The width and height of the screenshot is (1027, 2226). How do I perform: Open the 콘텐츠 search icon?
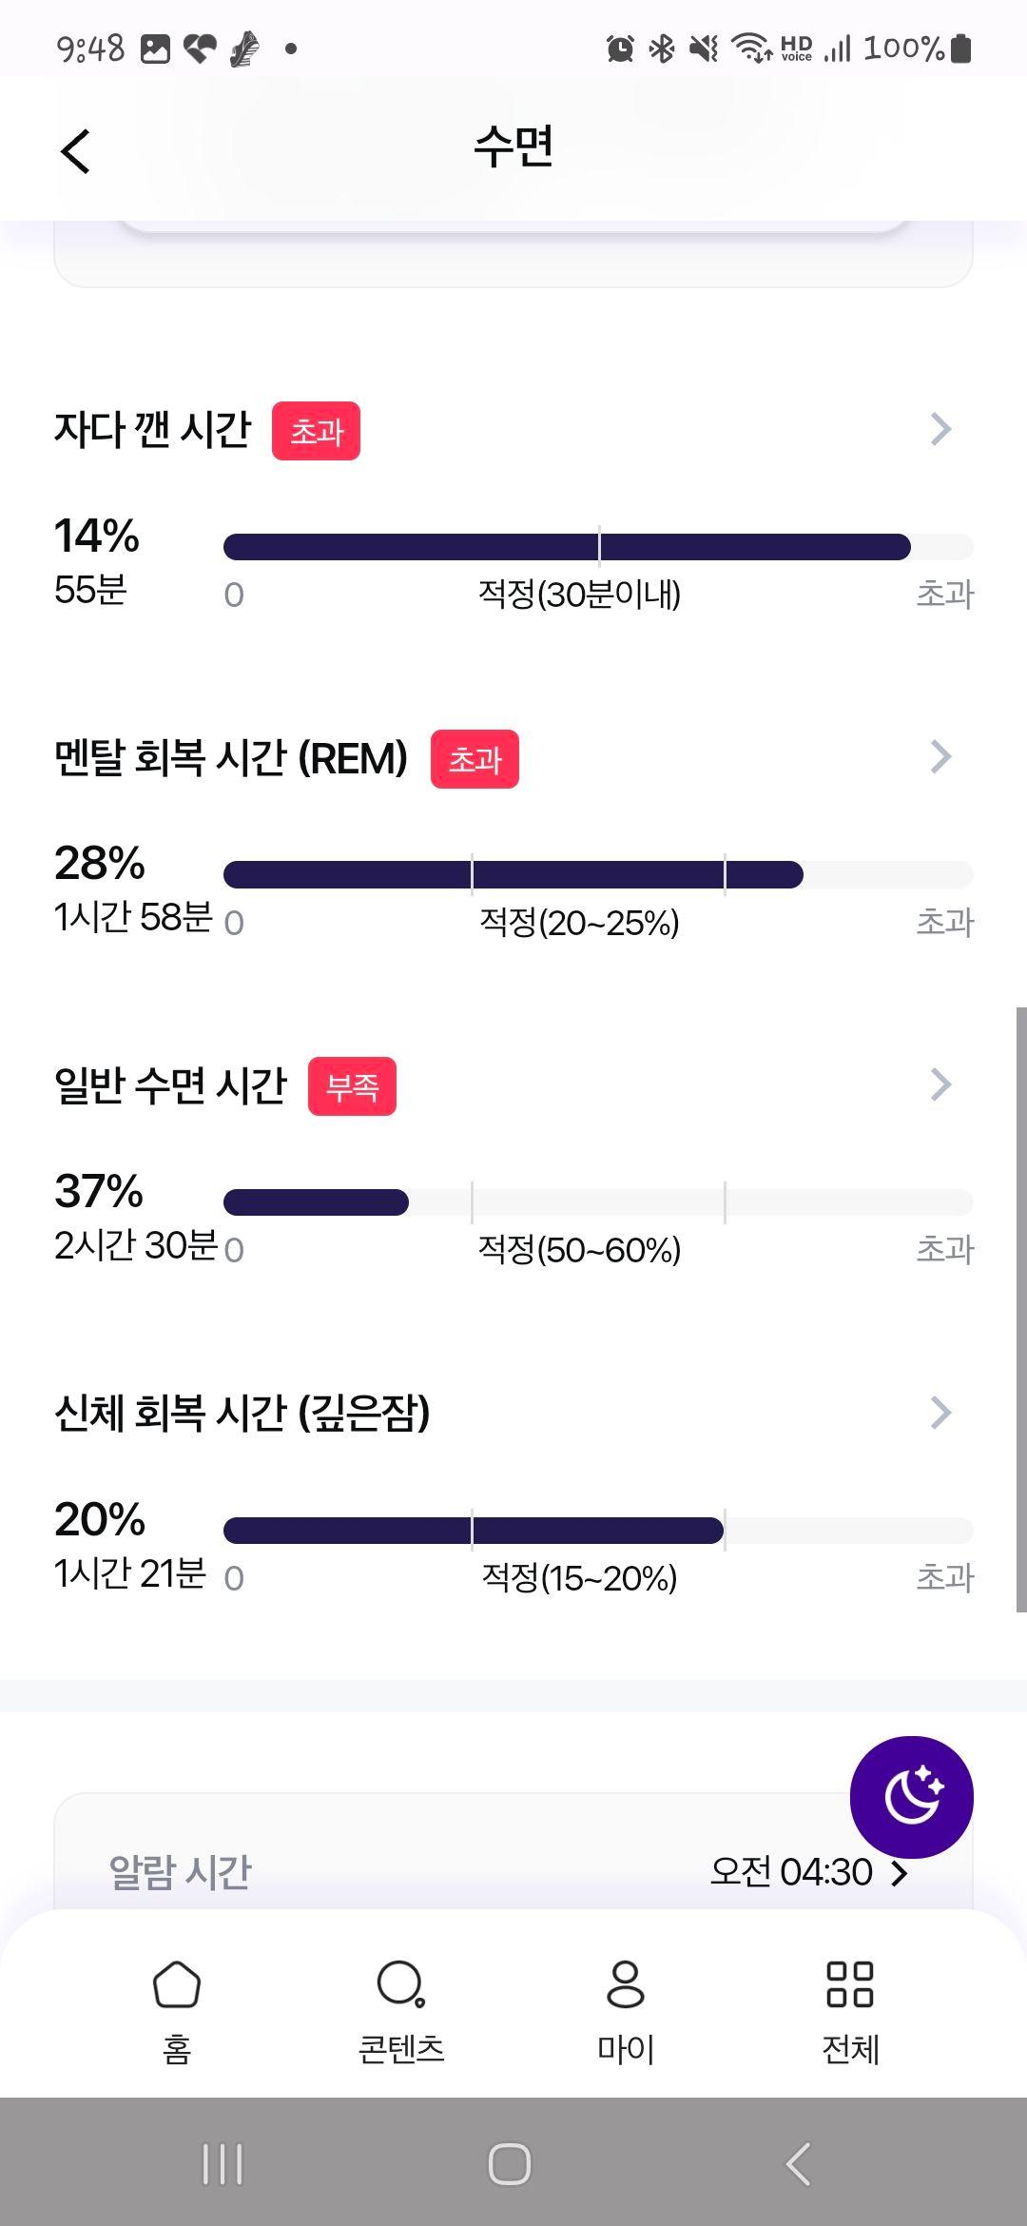(401, 1985)
